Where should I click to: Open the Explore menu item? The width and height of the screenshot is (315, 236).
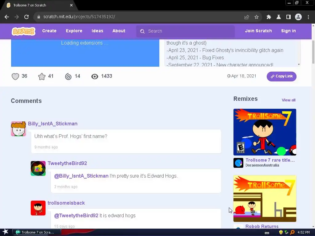(74, 31)
